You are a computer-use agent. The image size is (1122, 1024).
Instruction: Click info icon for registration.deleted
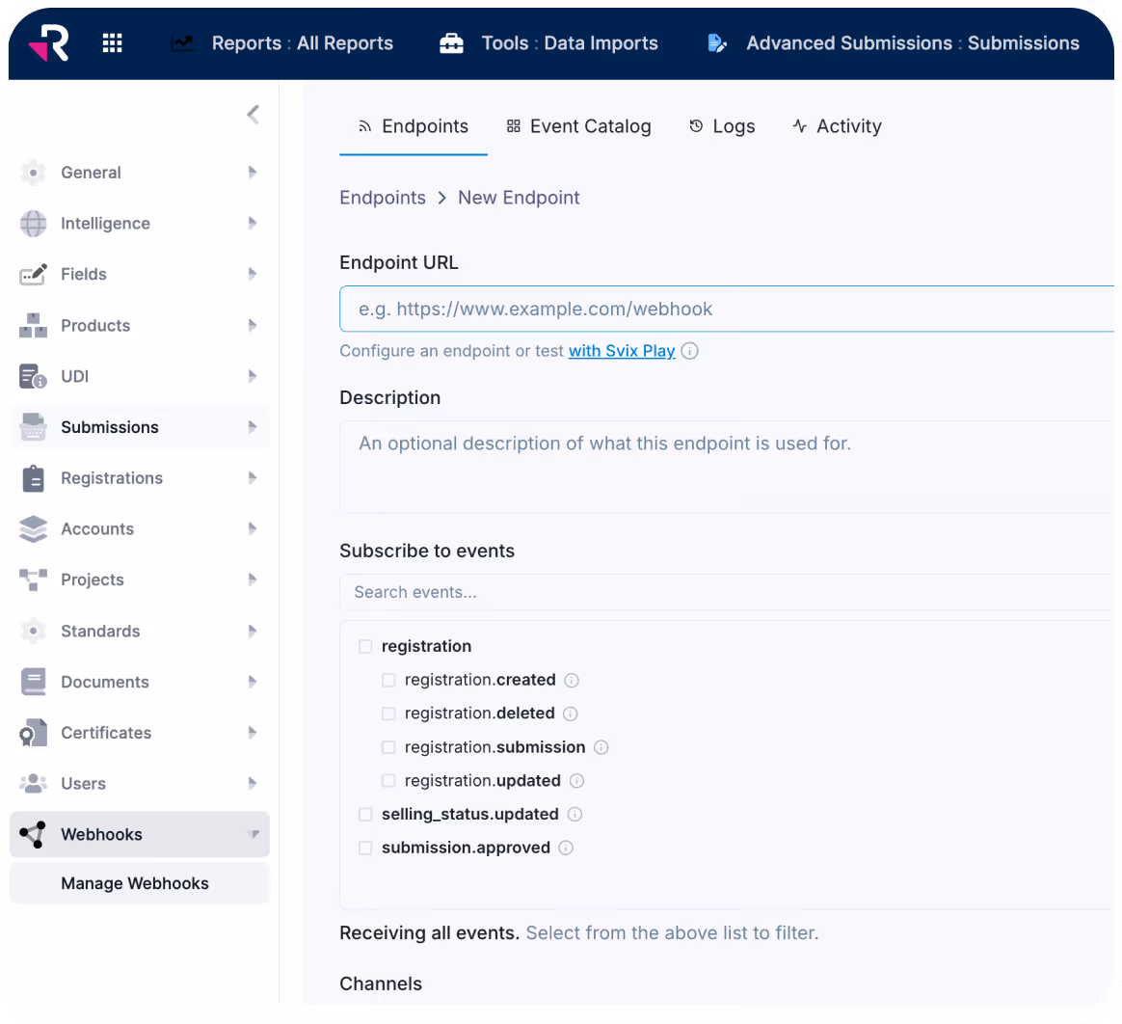coord(571,714)
